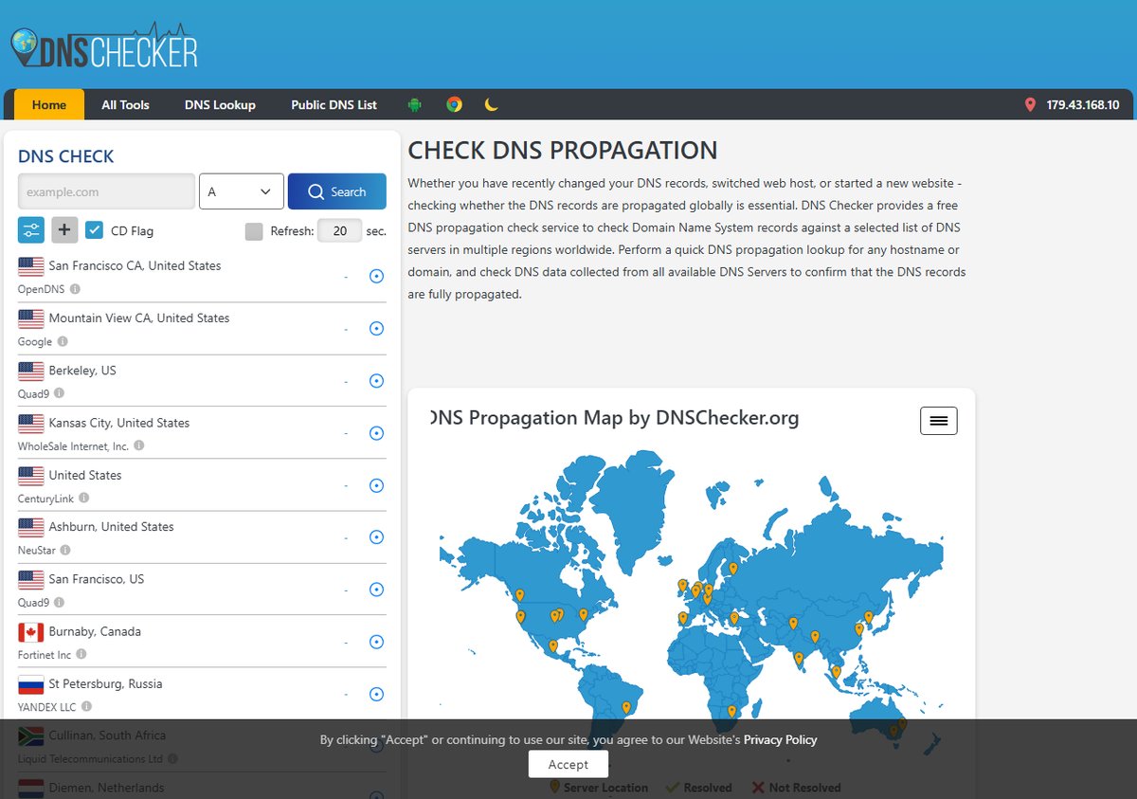The width and height of the screenshot is (1137, 799).
Task: Recheck San Francisco CA OpenDNS row
Action: point(376,276)
